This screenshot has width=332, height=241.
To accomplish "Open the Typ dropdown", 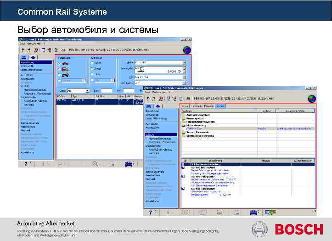I will coord(184,77).
